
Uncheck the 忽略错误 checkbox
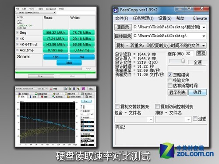170,75
